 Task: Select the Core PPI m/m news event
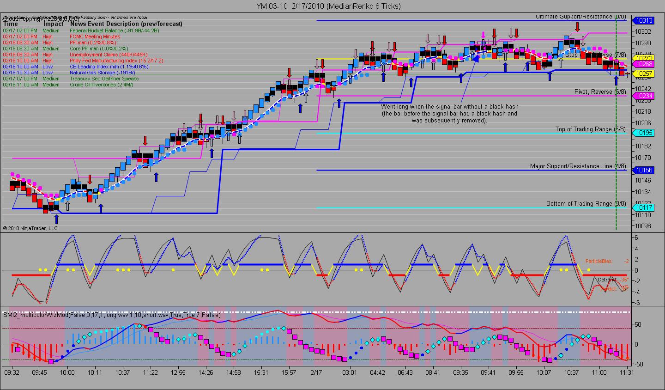99,49
